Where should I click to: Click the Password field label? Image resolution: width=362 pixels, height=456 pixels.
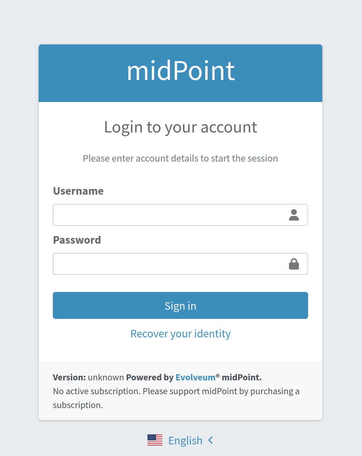pos(77,240)
